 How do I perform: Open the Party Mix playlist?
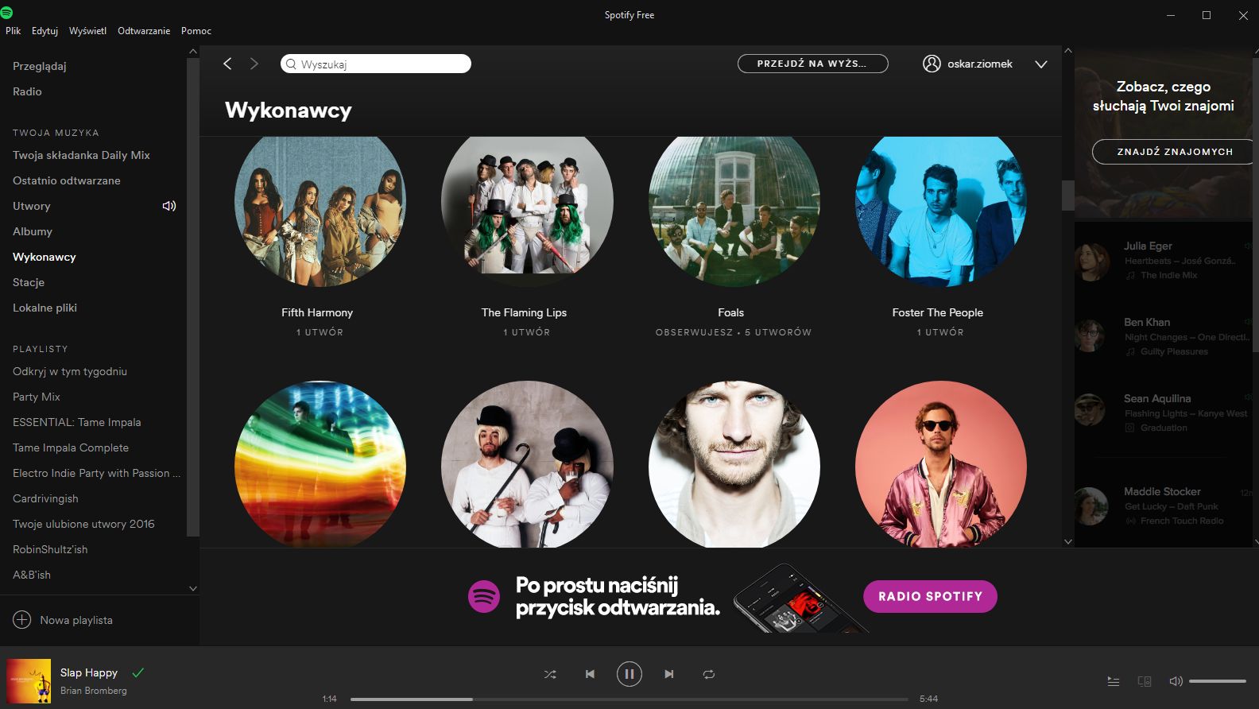click(x=37, y=397)
